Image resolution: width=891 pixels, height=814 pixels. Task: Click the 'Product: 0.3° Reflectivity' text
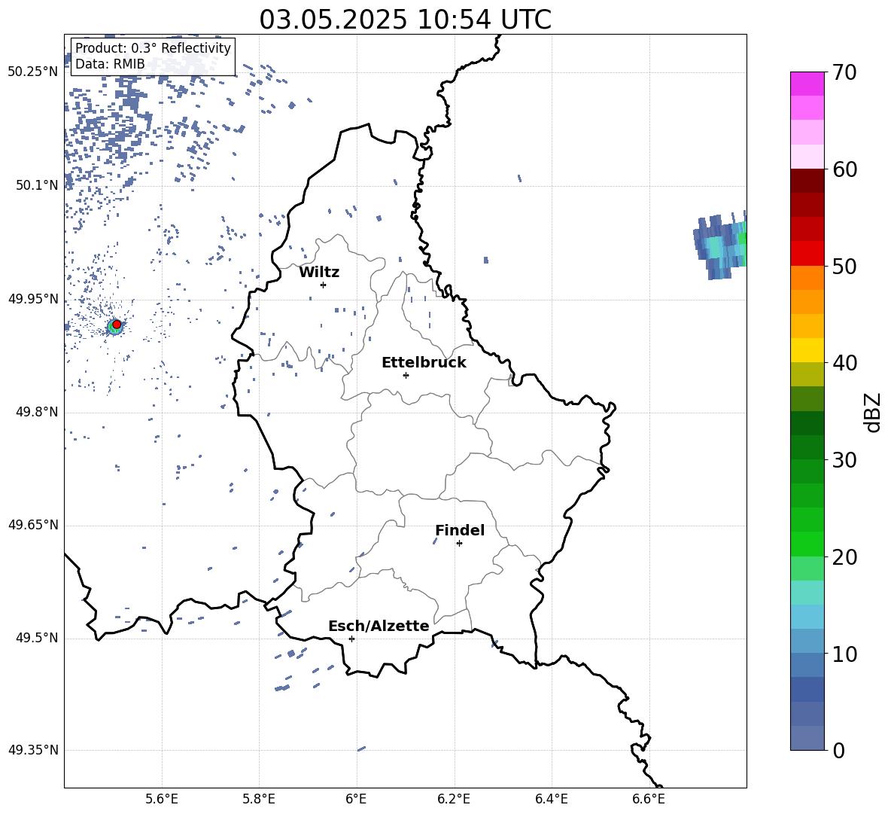point(153,48)
